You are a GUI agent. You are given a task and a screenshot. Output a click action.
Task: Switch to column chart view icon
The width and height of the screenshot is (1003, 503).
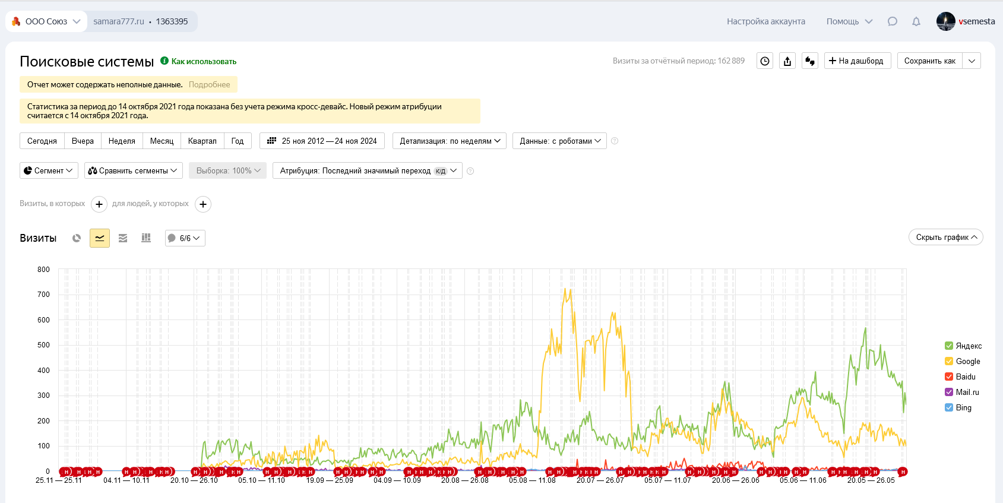click(x=146, y=238)
